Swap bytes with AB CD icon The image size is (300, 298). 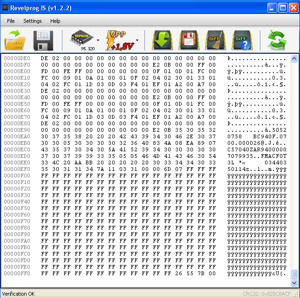[x=278, y=40]
